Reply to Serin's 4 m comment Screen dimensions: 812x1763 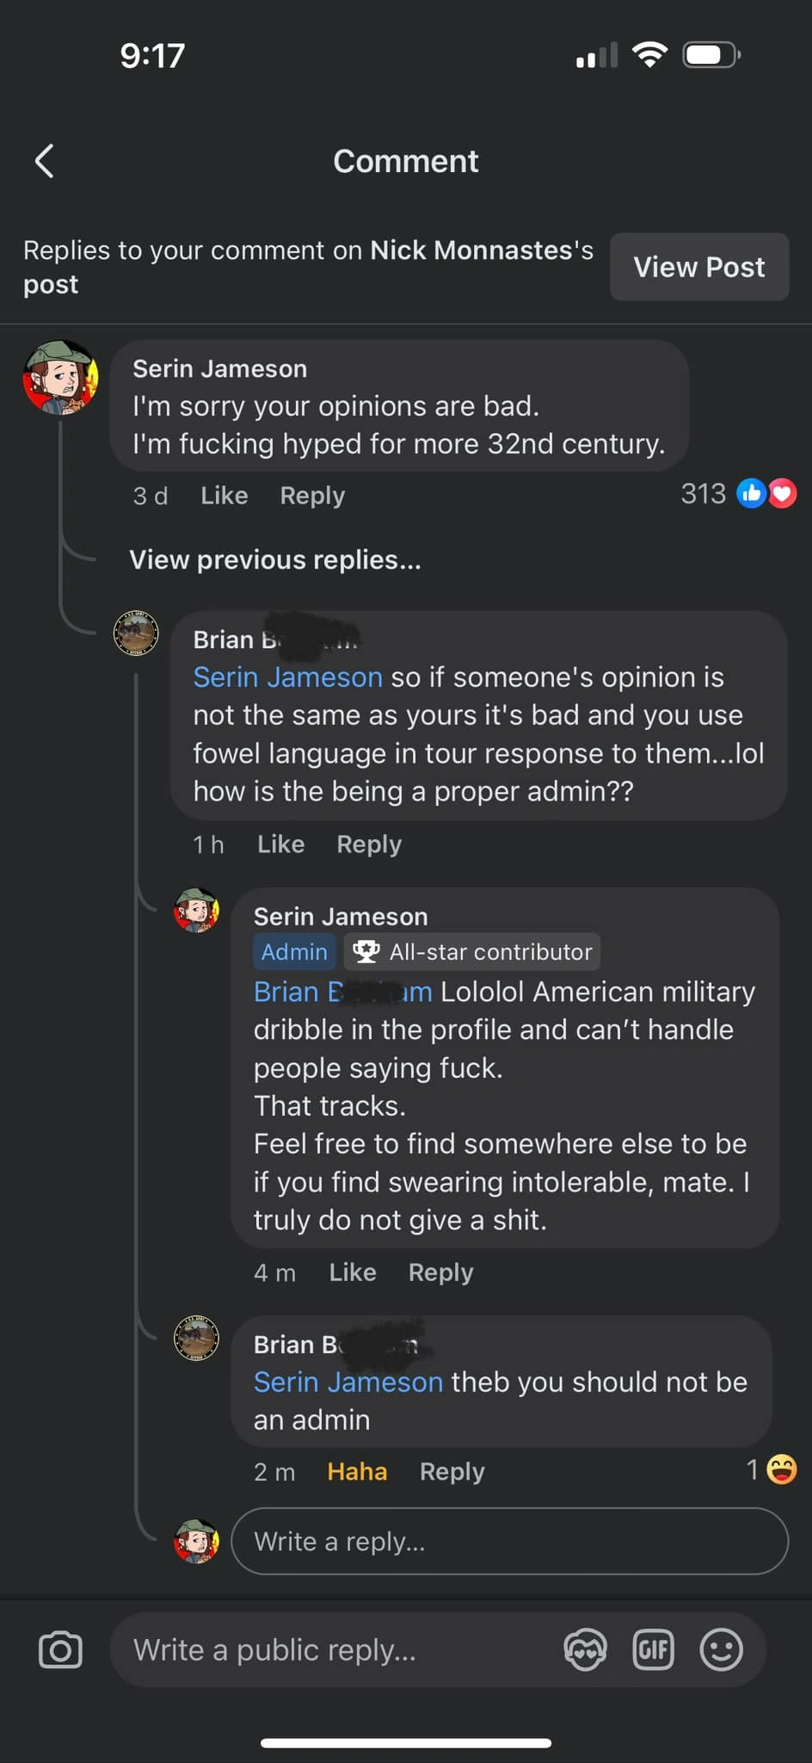tap(440, 1272)
